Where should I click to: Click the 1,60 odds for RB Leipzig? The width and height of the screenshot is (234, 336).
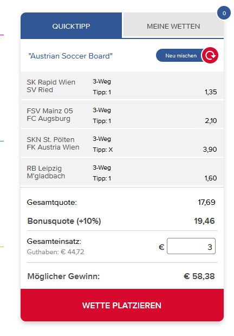(211, 178)
